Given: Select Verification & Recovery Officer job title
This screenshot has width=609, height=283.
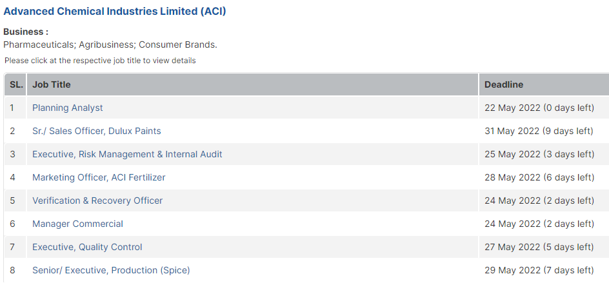Looking at the screenshot, I should (x=97, y=200).
